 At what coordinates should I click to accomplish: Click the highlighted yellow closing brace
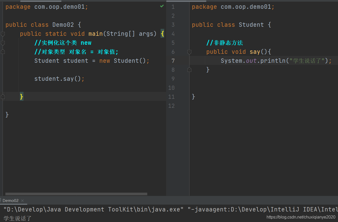coord(22,97)
